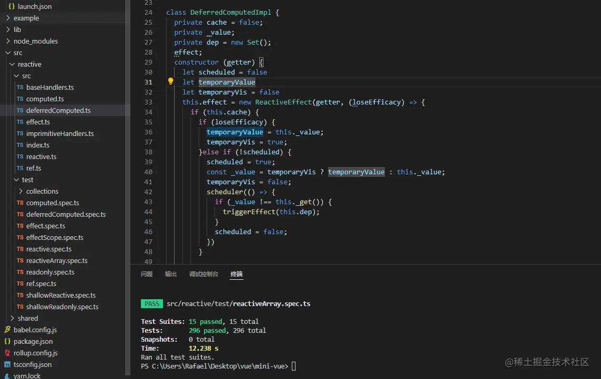Click the TS icon beside baseHandlers.ts

point(20,87)
